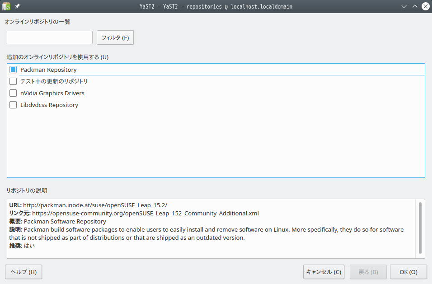
Task: Focus the repository filter text field
Action: click(50, 37)
